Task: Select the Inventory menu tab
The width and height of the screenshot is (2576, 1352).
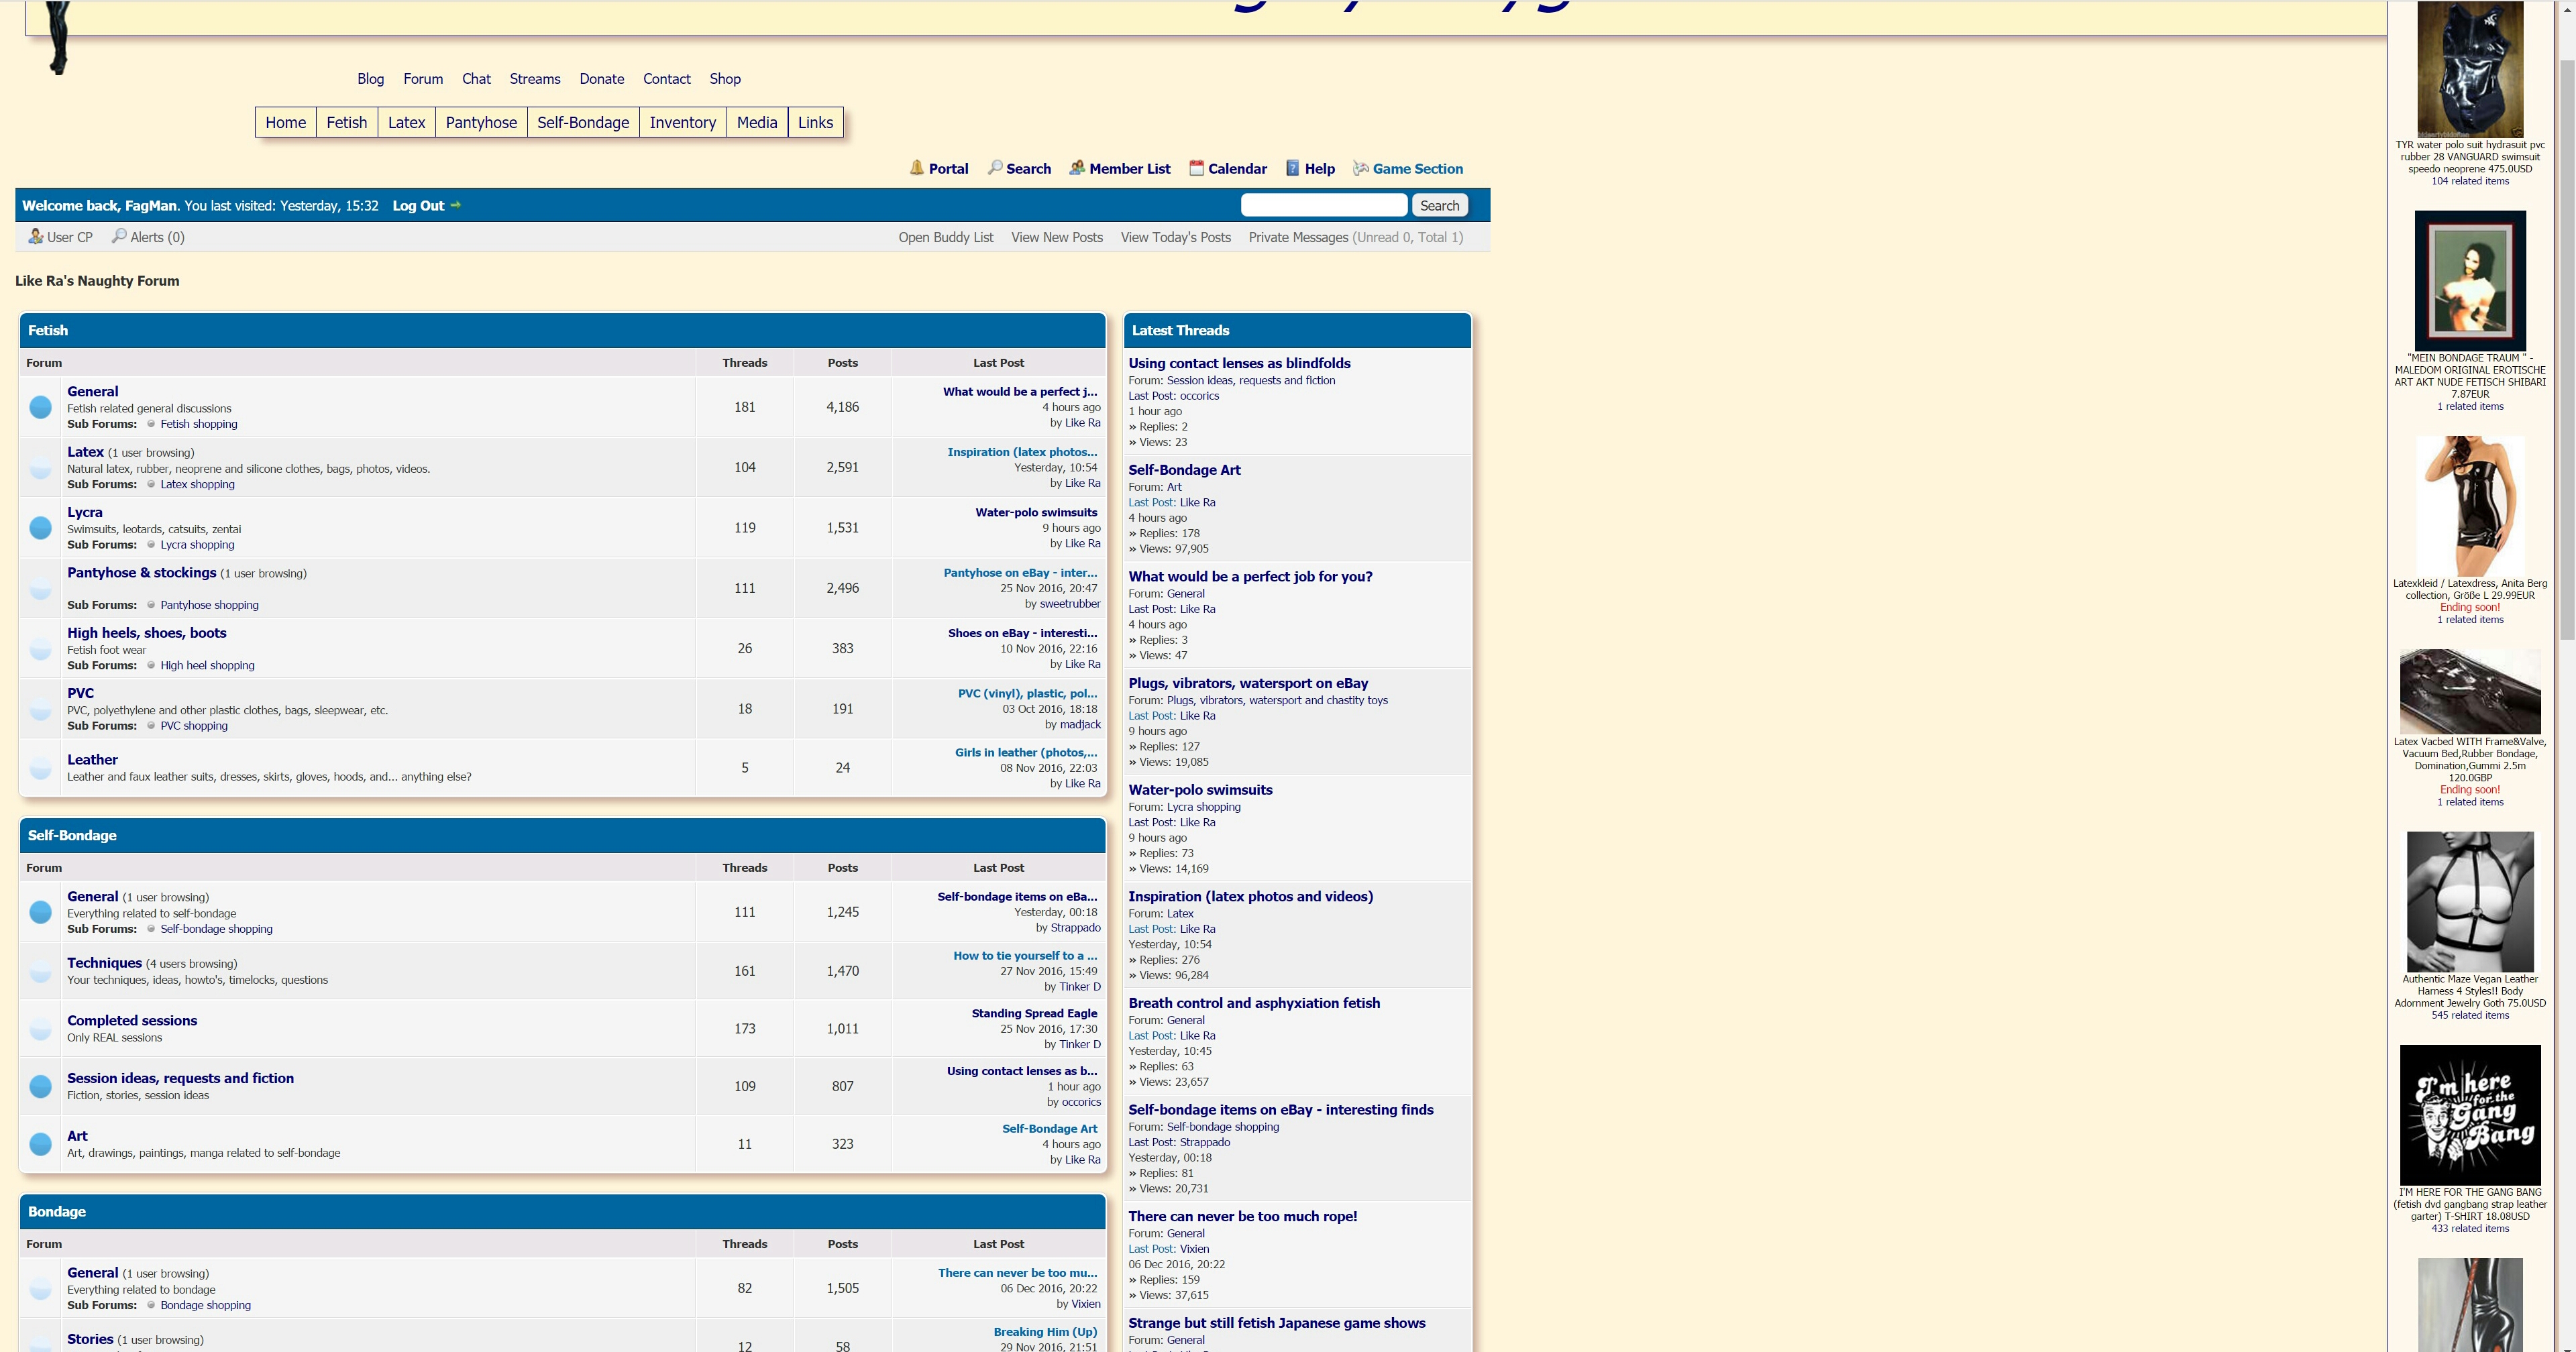Action: [x=682, y=122]
